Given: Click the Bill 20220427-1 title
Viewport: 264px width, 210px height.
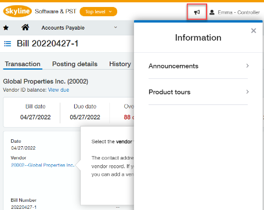Looking at the screenshot, I should coord(48,44).
